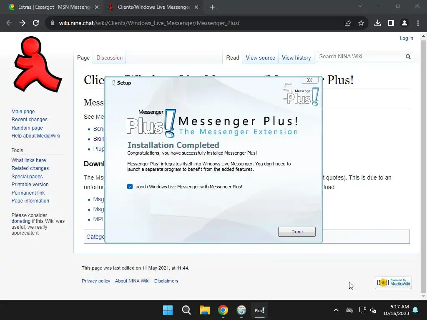Open Disclaimers
The height and width of the screenshot is (320, 427).
pyautogui.click(x=166, y=281)
